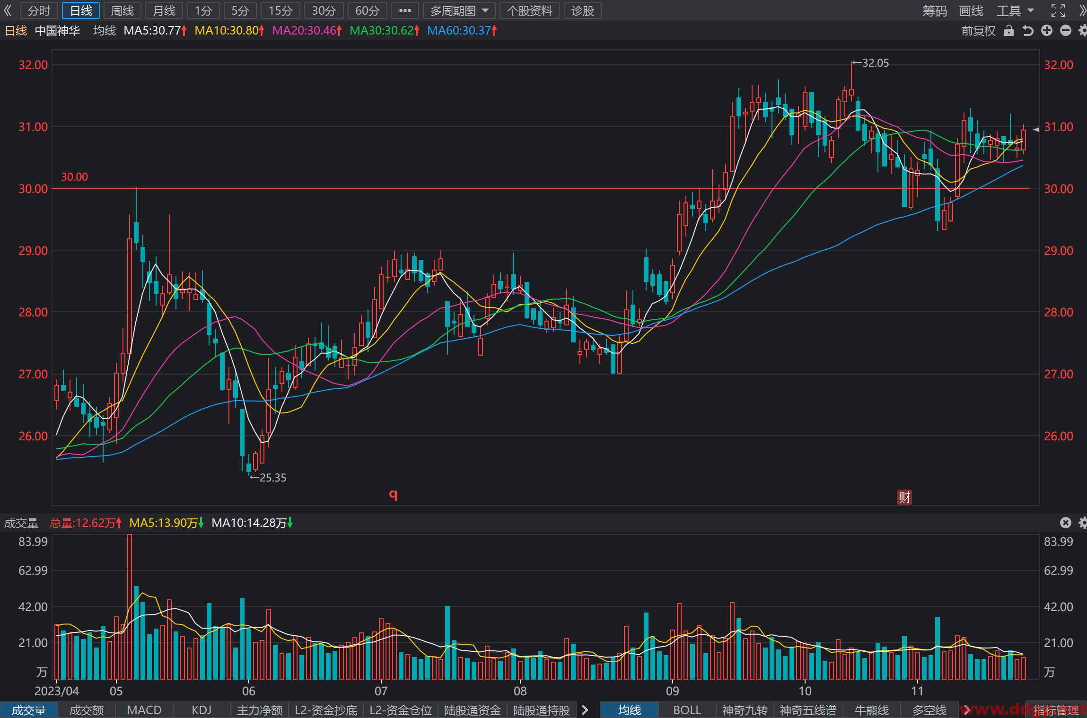Open main chart settings gear icon

click(x=1083, y=31)
